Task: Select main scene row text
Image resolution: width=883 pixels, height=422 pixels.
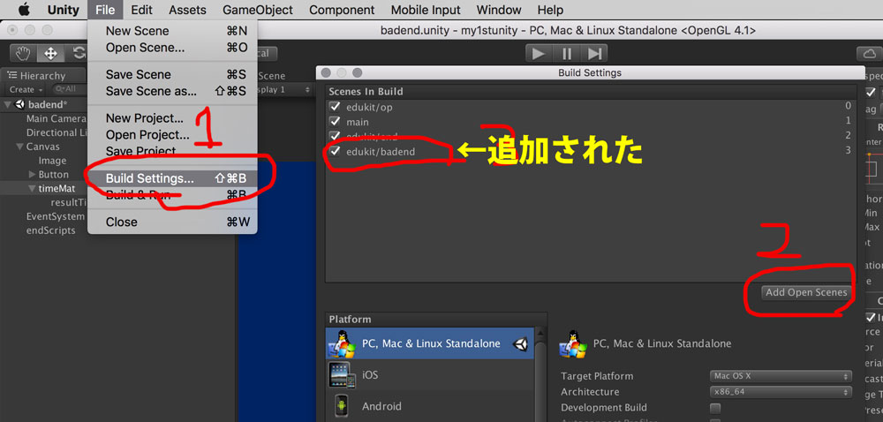Action: (x=358, y=122)
